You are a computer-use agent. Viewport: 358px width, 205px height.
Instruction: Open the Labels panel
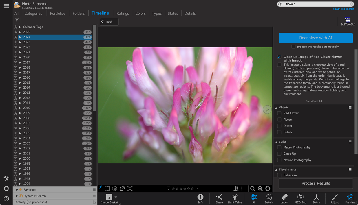[285, 199]
